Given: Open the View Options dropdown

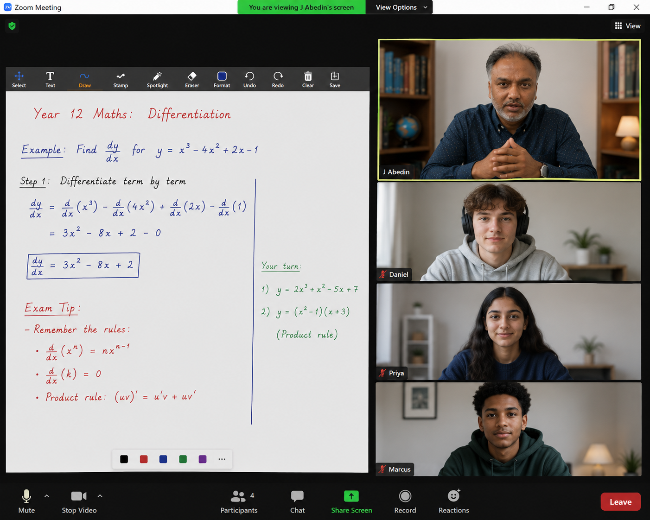Looking at the screenshot, I should coord(399,7).
